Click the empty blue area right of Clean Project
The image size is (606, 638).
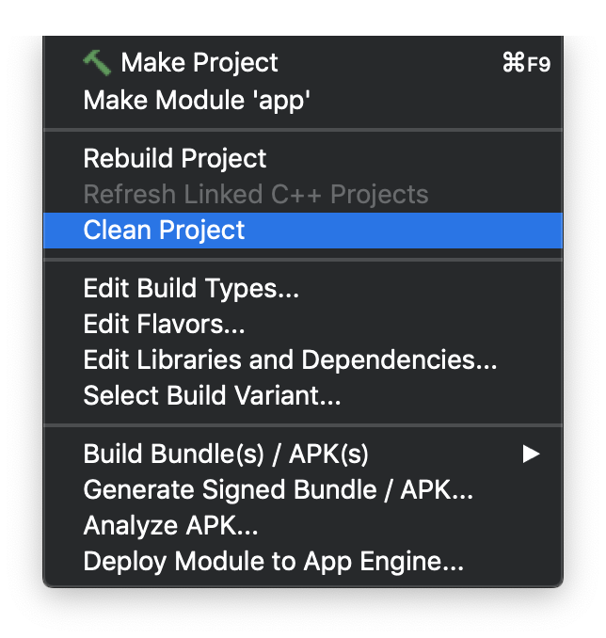(403, 231)
